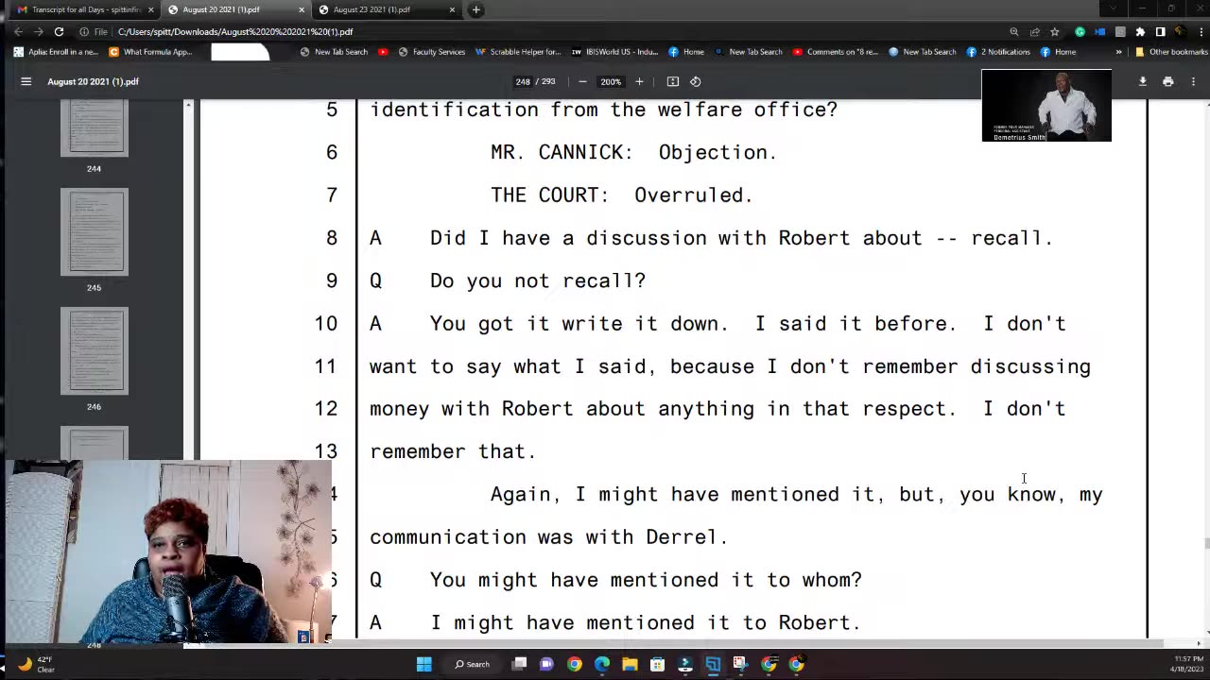Open Comments on YouTube bookmark

tap(836, 52)
